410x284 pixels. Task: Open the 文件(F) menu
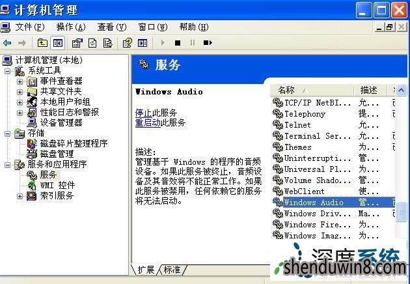pos(29,27)
